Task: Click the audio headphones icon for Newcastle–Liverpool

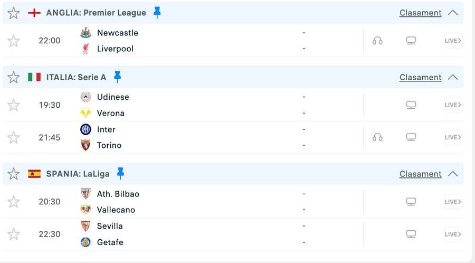Action: click(377, 41)
